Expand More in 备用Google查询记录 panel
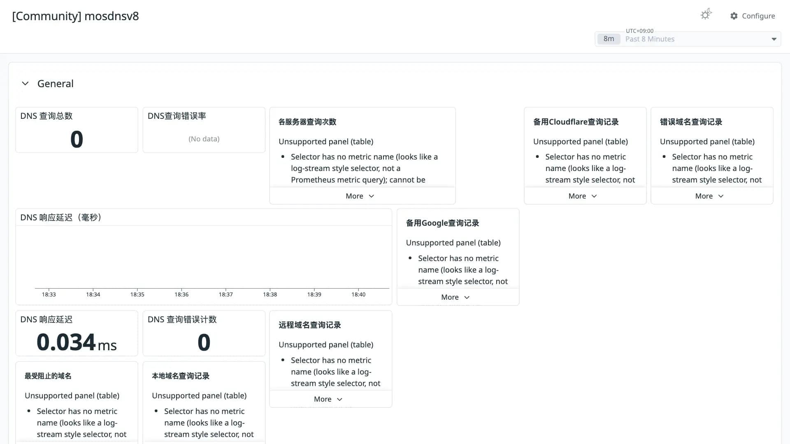 point(455,297)
